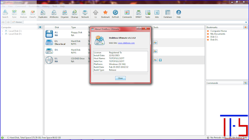
Task: Open the Bookmarks menu
Action: (x=34, y=6)
